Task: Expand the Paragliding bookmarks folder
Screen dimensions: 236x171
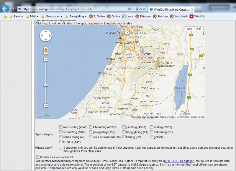Action: 76,16
